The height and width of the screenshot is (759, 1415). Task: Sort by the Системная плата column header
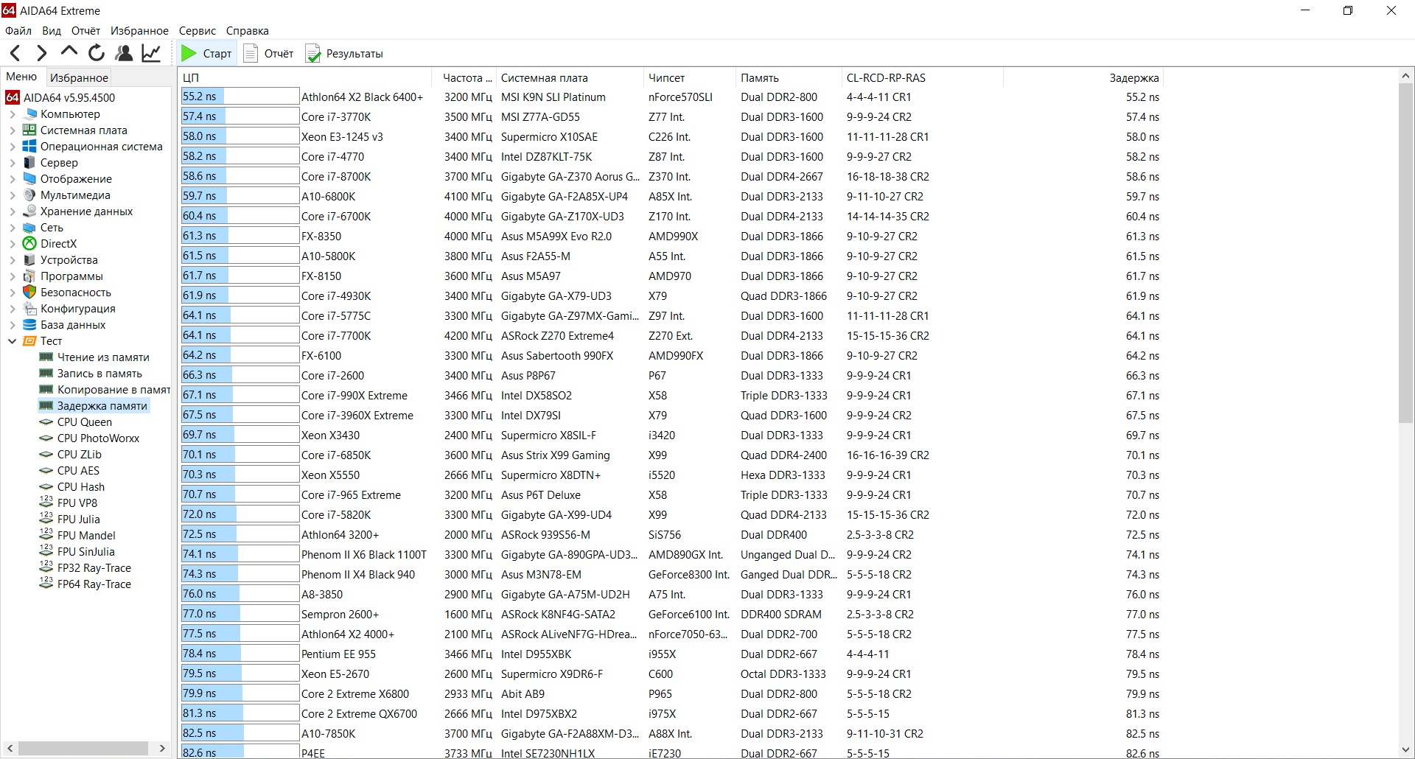pyautogui.click(x=570, y=77)
